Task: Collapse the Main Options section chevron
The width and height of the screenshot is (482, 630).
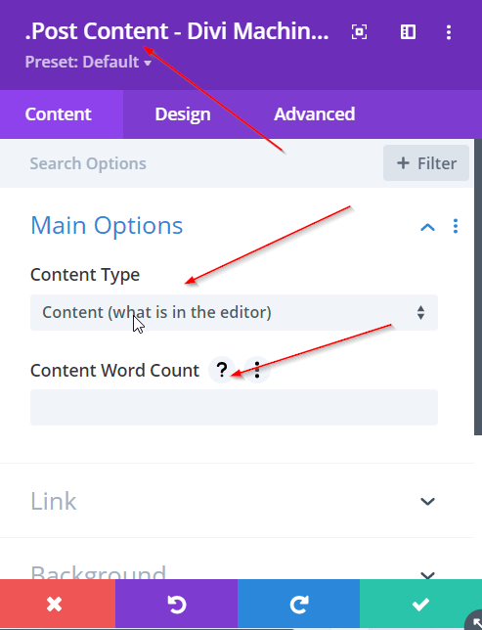Action: point(427,227)
